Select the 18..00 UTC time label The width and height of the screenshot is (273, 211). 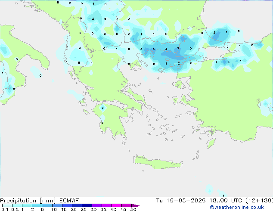pos(226,201)
